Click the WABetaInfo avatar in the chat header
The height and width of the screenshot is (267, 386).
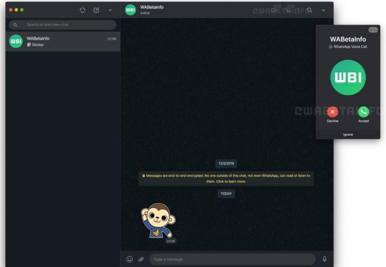click(130, 10)
